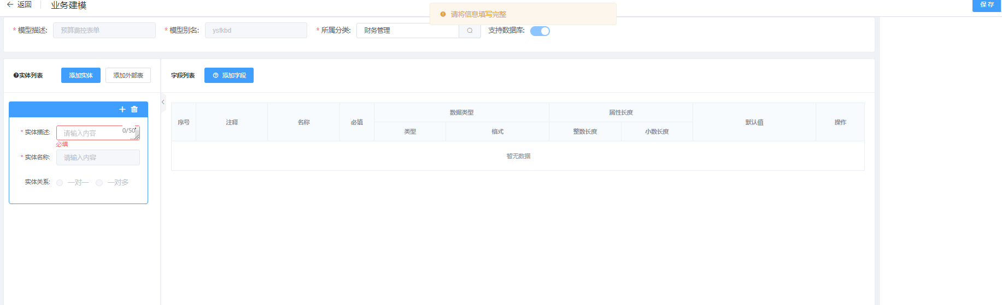Click the warning icon in the notification
The height and width of the screenshot is (305, 1002).
pos(443,14)
